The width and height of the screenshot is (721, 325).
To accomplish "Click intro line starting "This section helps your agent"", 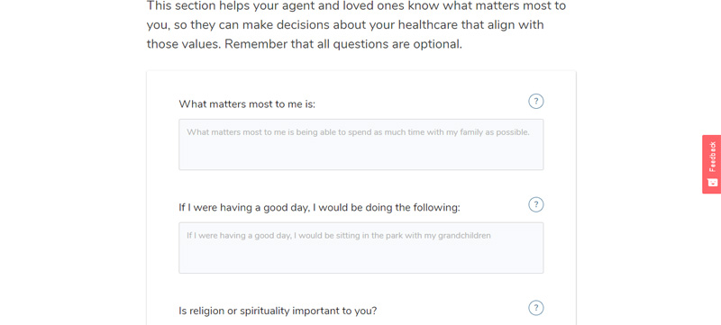I will point(356,6).
